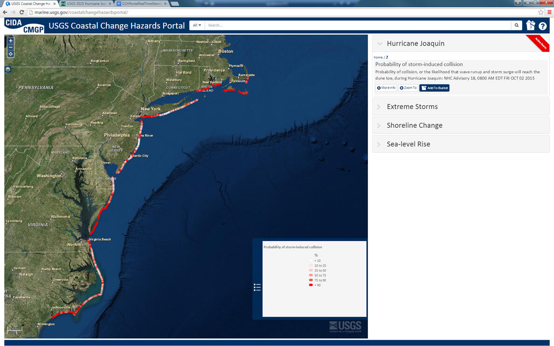
Task: Reload the page with refresh icon
Action: point(21,12)
